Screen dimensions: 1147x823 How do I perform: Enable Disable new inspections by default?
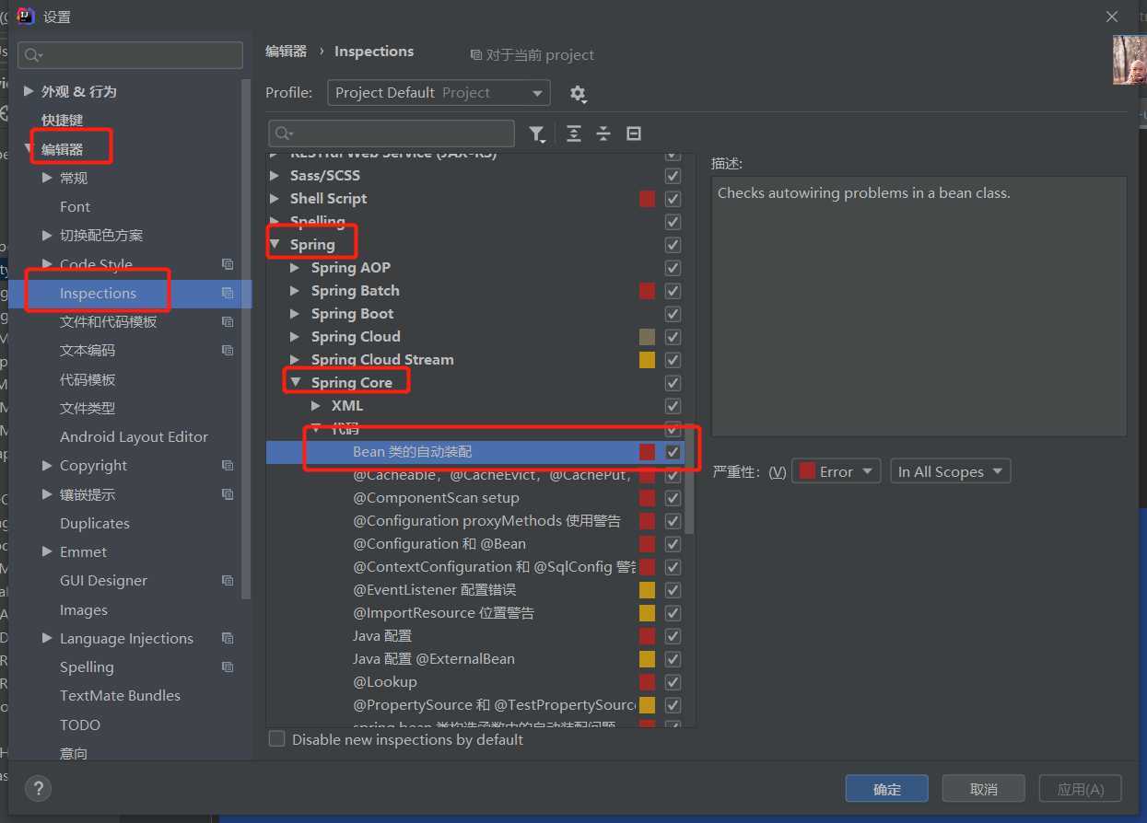click(276, 738)
